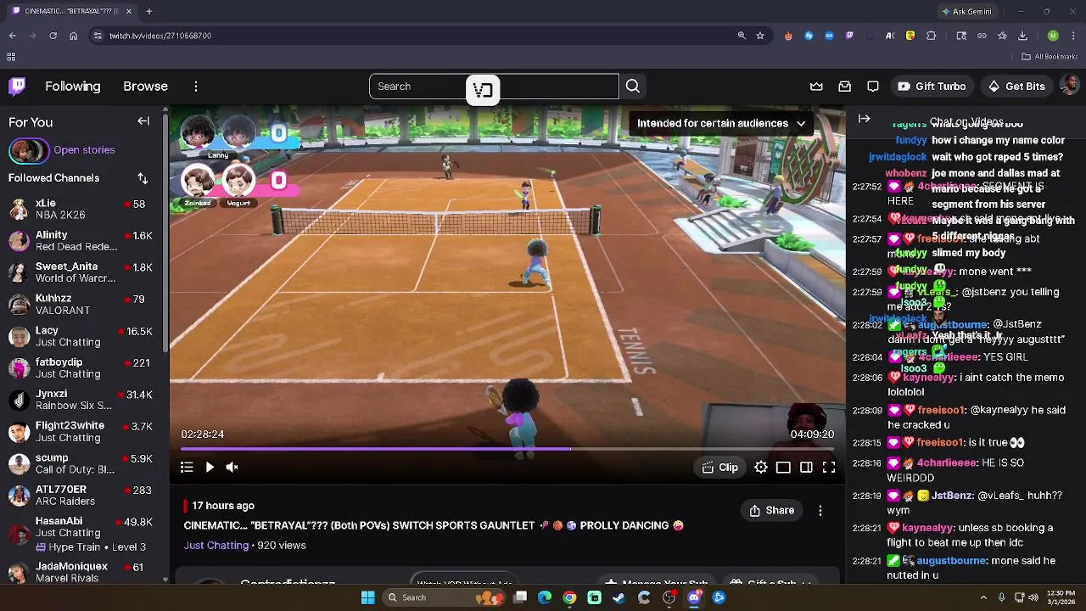Viewport: 1086px width, 611px height.
Task: Open scump Call of Duty channel
Action: tap(81, 463)
